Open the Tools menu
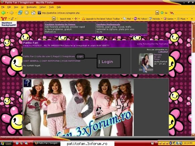195x146 pixels. click(51, 7)
